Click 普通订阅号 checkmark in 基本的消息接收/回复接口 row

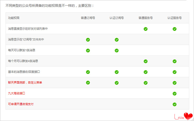[88, 72]
